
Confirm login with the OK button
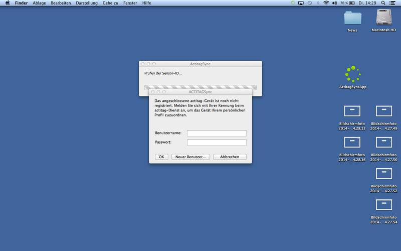(x=161, y=157)
